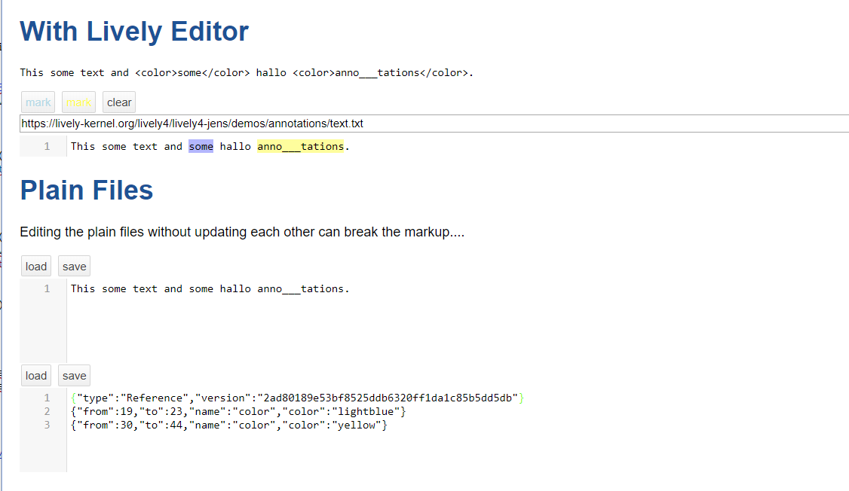
Task: Click the blue-highlighted word "some"
Action: point(201,147)
